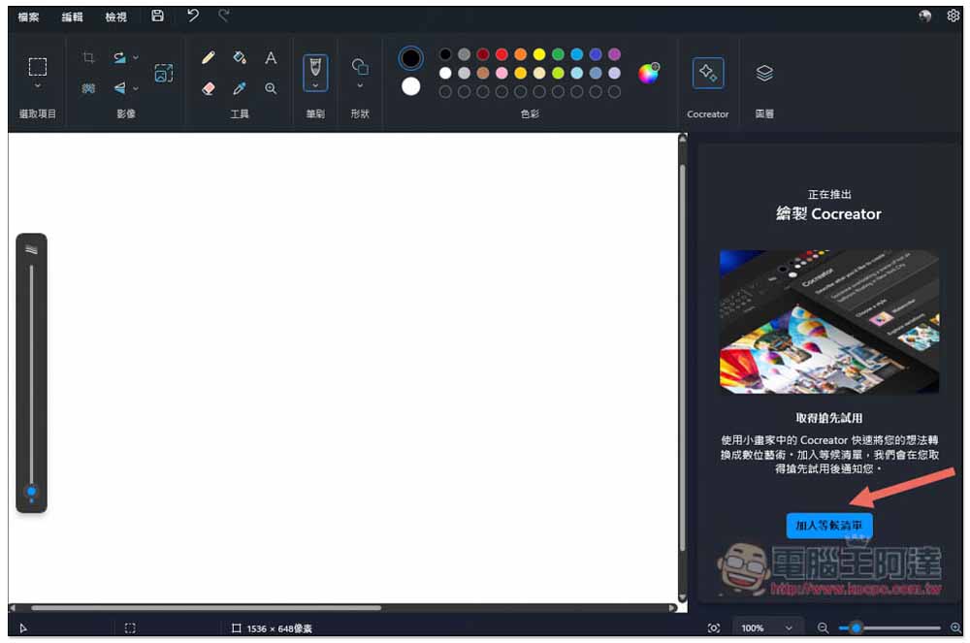Select the Fill bucket tool

240,58
